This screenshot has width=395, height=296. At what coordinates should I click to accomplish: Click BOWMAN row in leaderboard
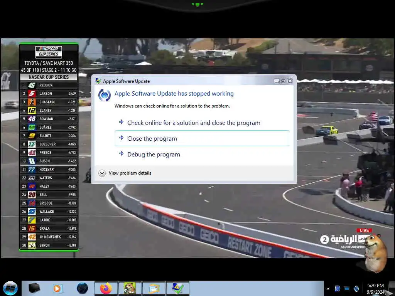(x=49, y=119)
